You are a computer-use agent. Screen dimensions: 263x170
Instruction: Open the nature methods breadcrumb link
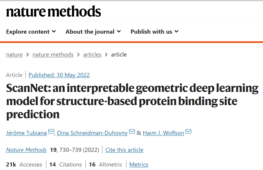pos(53,54)
